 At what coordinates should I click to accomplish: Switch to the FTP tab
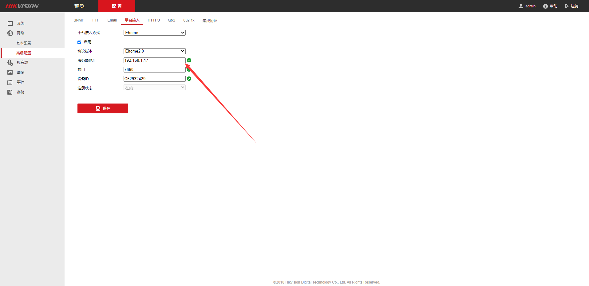(x=96, y=20)
